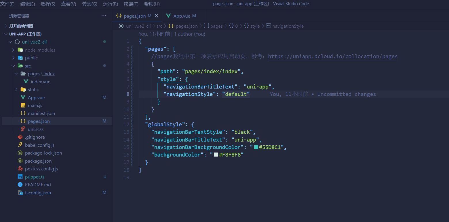This screenshot has width=449, height=222.
Task: Select main.js in the file tree
Action: pyautogui.click(x=34, y=105)
